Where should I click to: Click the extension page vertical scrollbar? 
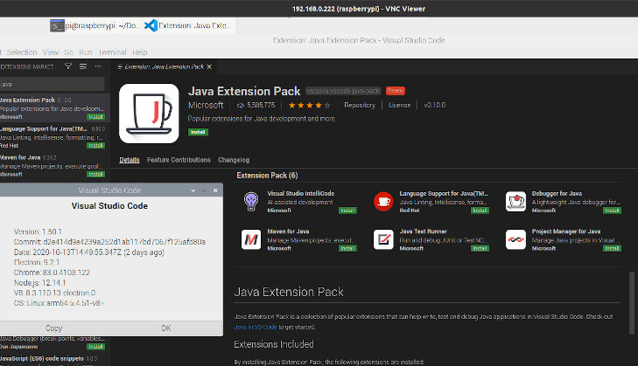(632, 303)
